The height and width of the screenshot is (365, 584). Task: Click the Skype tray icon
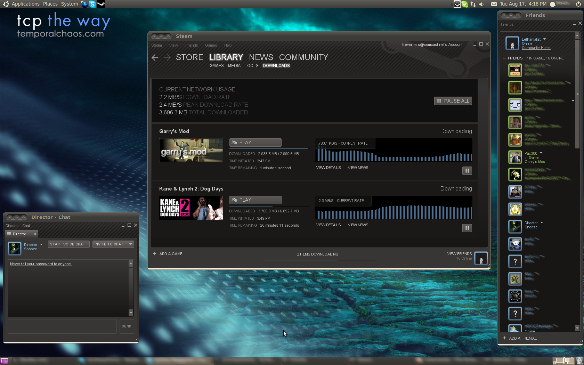[x=92, y=4]
